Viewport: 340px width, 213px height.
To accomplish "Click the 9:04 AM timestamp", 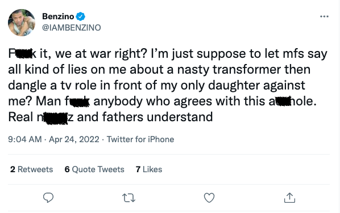I will 24,139.
